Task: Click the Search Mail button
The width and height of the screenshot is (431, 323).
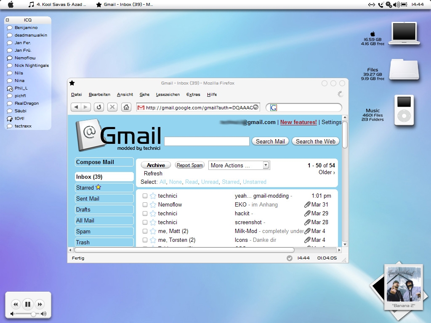Action: point(270,141)
